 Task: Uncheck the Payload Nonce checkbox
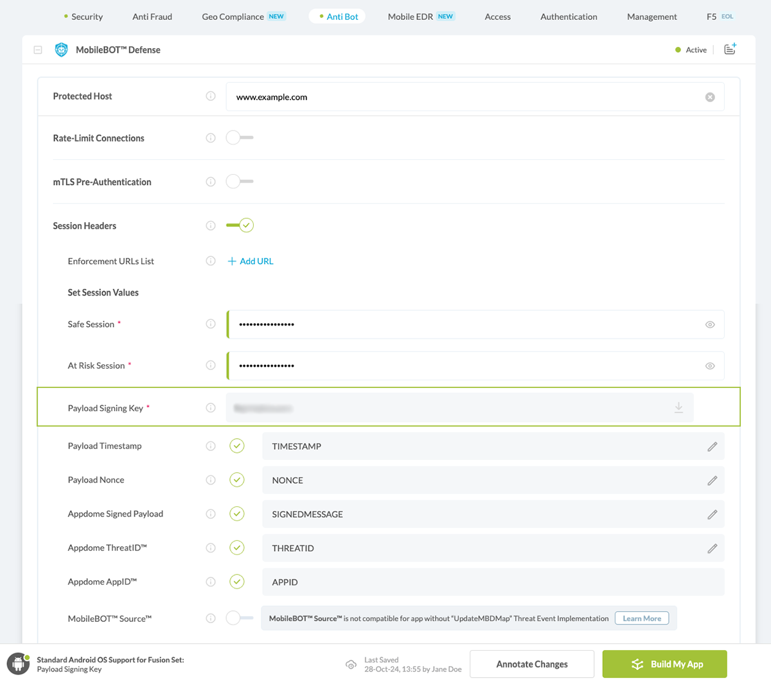(237, 480)
